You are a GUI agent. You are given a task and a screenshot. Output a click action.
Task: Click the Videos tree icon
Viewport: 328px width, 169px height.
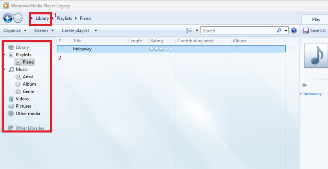coord(11,99)
